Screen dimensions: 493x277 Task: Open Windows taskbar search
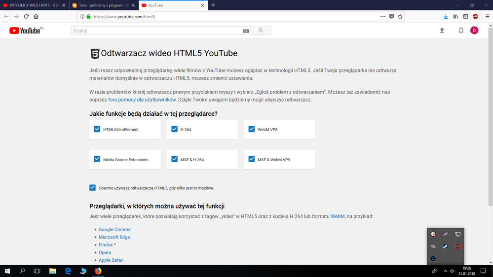[x=22, y=271]
